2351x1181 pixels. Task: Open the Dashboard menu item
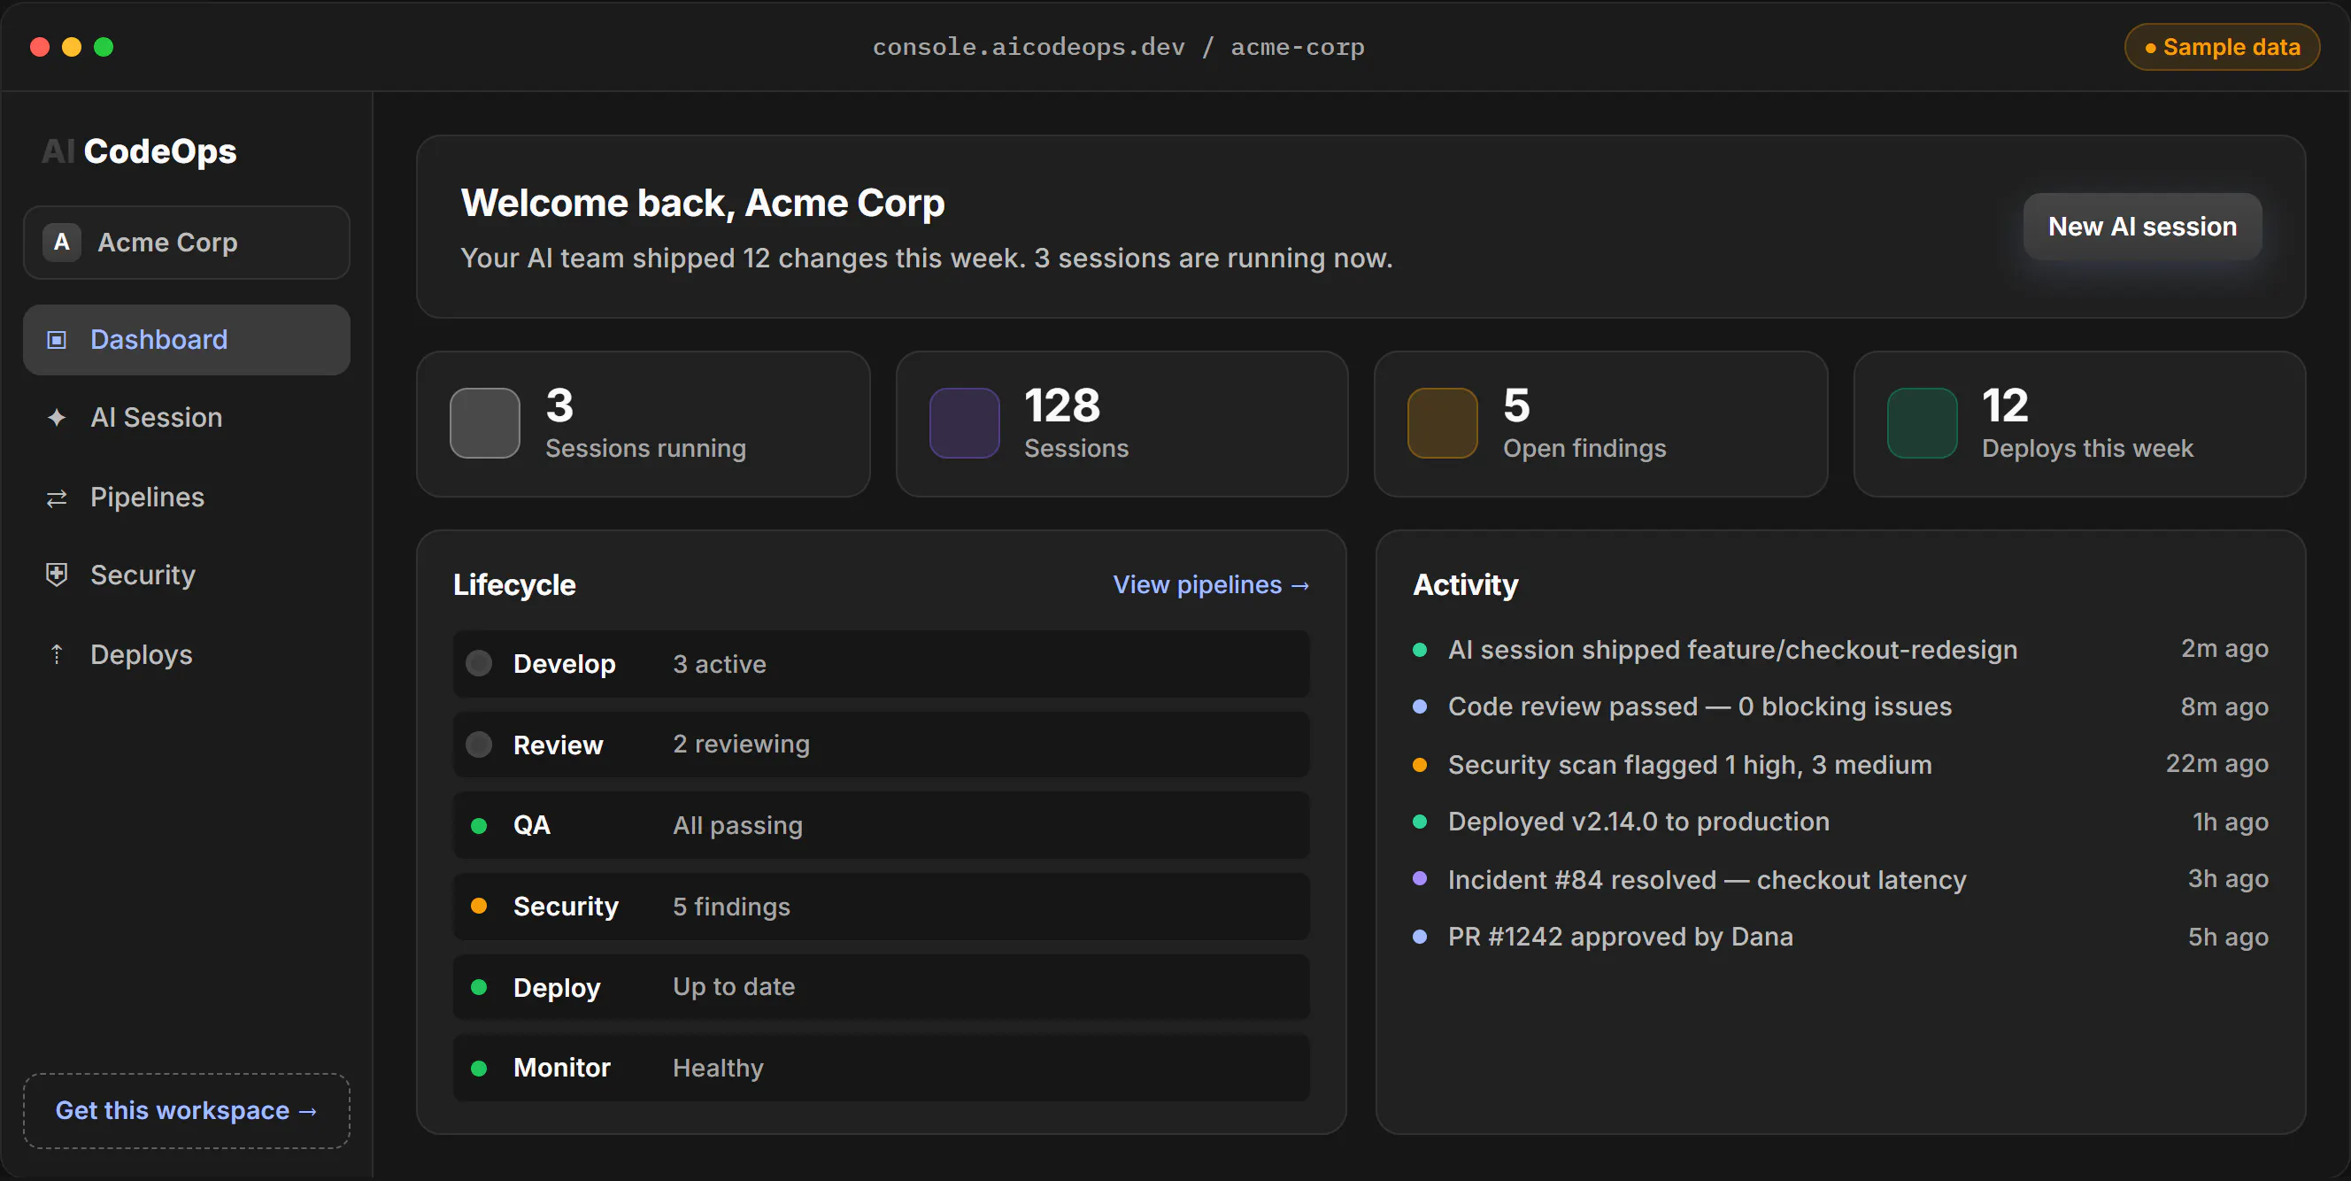pyautogui.click(x=186, y=339)
